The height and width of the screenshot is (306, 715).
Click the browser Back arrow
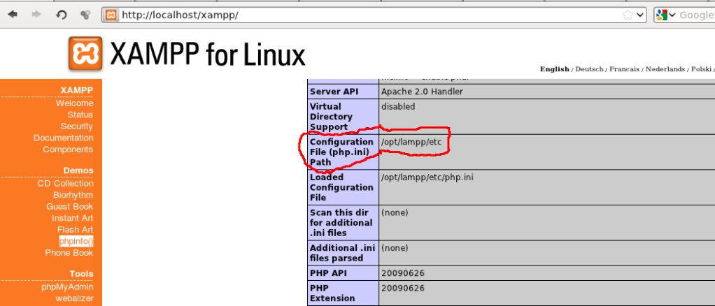click(13, 15)
